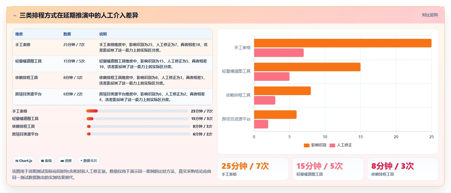Click the 依赖排程工具 y-axis chart label

(238, 95)
